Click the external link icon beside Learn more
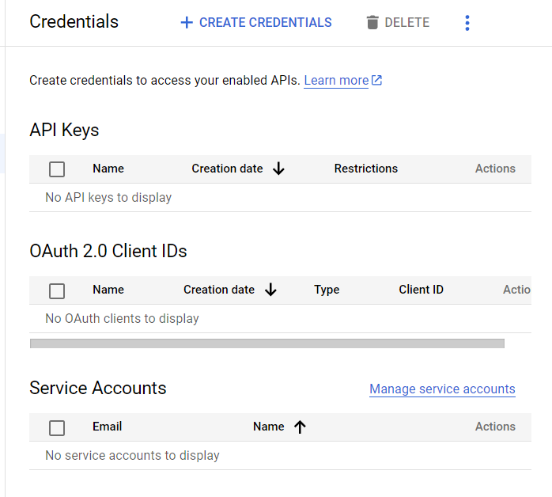This screenshot has width=552, height=497. pyautogui.click(x=377, y=80)
